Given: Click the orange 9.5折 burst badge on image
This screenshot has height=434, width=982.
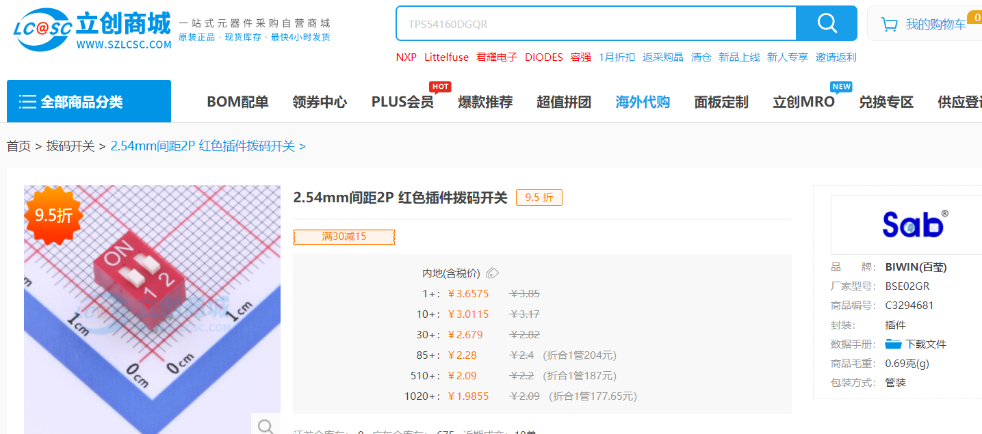Looking at the screenshot, I should (x=53, y=215).
